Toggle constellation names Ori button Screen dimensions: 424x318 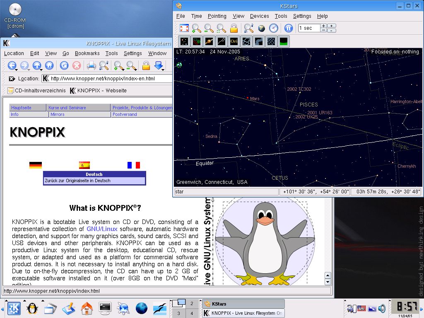pos(234,41)
